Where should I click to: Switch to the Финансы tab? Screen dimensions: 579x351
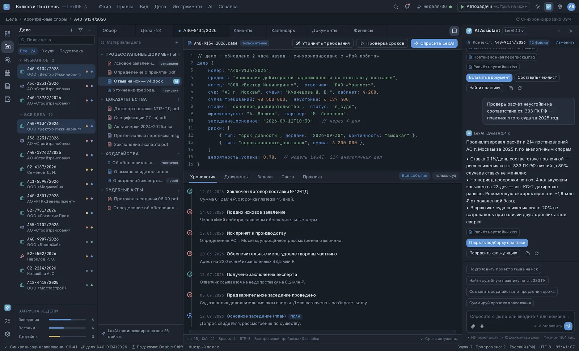click(363, 31)
